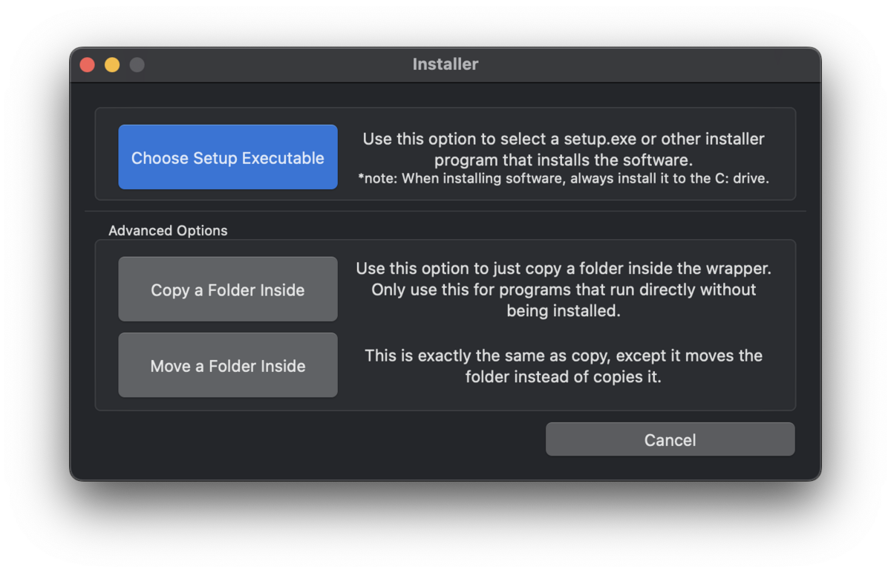Click the note about installing to C: drive
The width and height of the screenshot is (891, 573).
click(x=563, y=179)
